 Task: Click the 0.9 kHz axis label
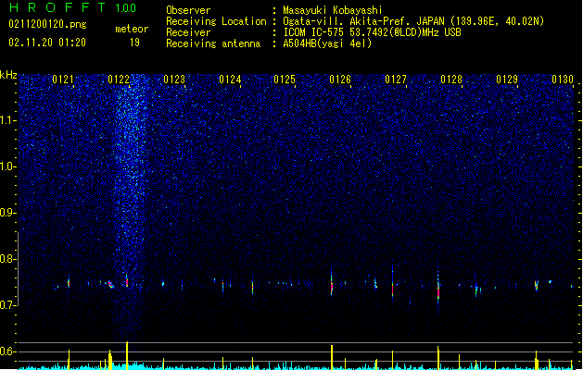pos(8,213)
